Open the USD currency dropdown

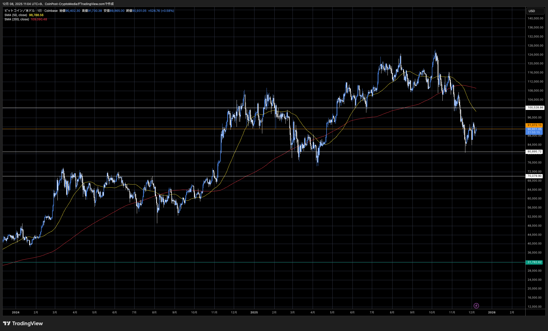coord(535,11)
